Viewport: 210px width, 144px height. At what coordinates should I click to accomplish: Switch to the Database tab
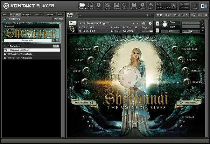click(26, 14)
